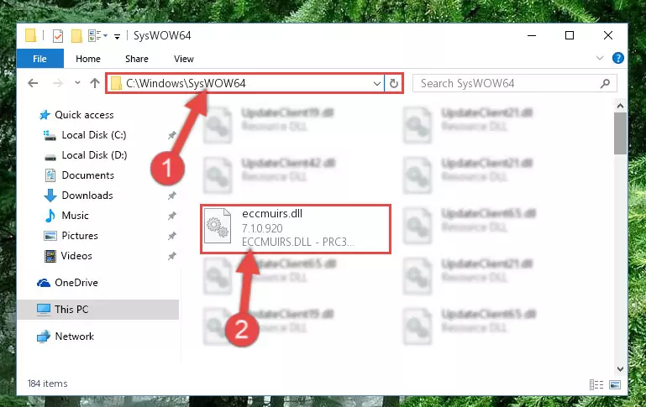Select Quick access in the navigation pane
The height and width of the screenshot is (407, 646).
pyautogui.click(x=84, y=115)
